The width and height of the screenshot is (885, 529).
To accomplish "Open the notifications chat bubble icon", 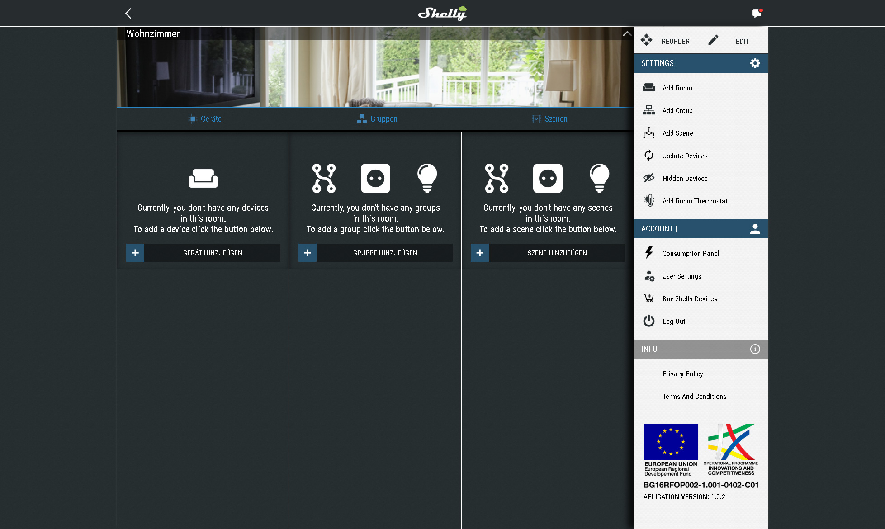I will 757,13.
